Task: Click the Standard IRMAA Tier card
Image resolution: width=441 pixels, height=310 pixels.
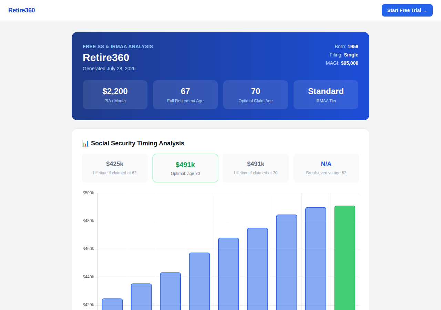Action: 326,95
